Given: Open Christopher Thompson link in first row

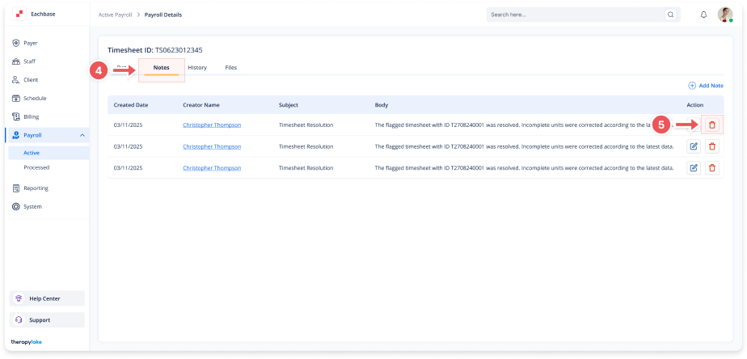Looking at the screenshot, I should (212, 125).
